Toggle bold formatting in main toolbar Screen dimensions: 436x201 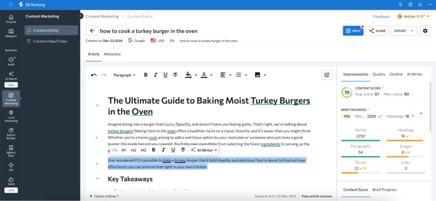click(x=146, y=75)
